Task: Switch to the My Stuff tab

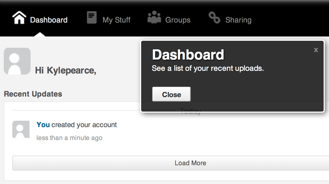Action: click(116, 20)
